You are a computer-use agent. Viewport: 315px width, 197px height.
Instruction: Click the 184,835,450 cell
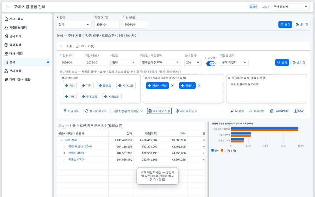121,159
